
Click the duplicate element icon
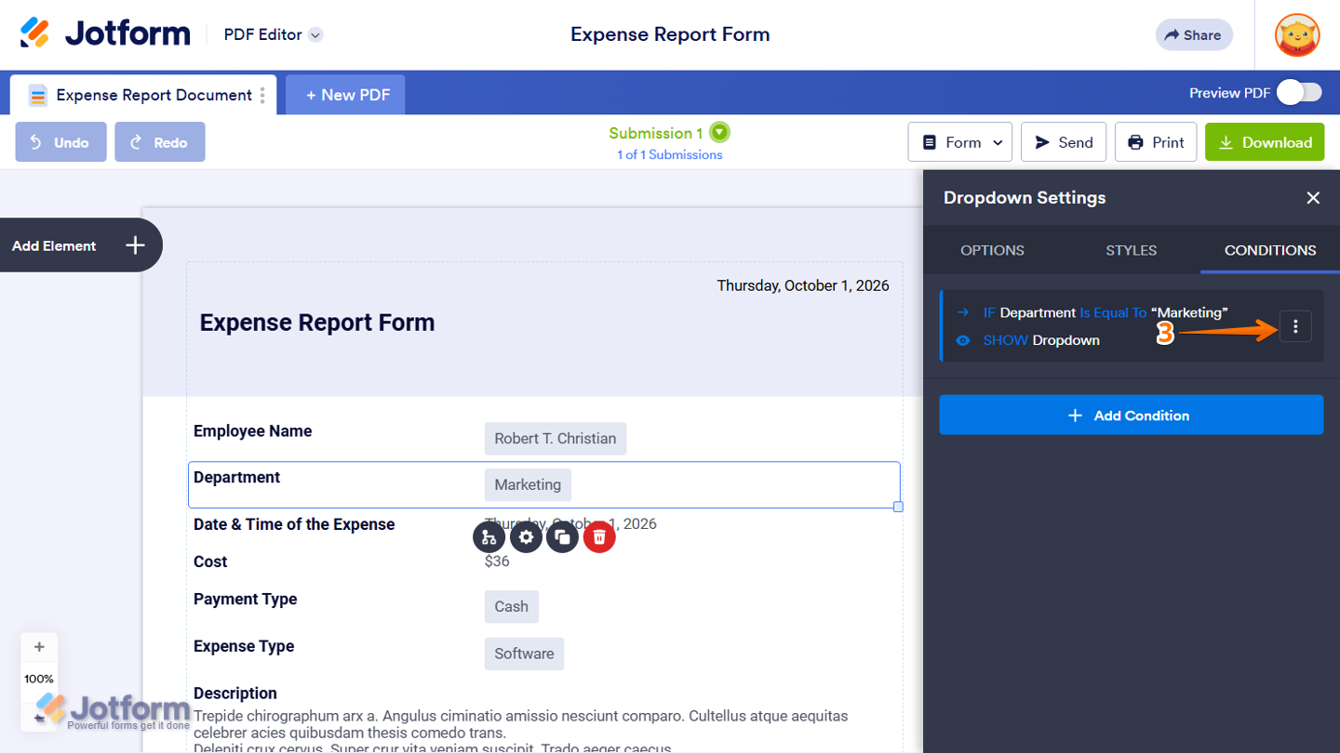pyautogui.click(x=562, y=536)
